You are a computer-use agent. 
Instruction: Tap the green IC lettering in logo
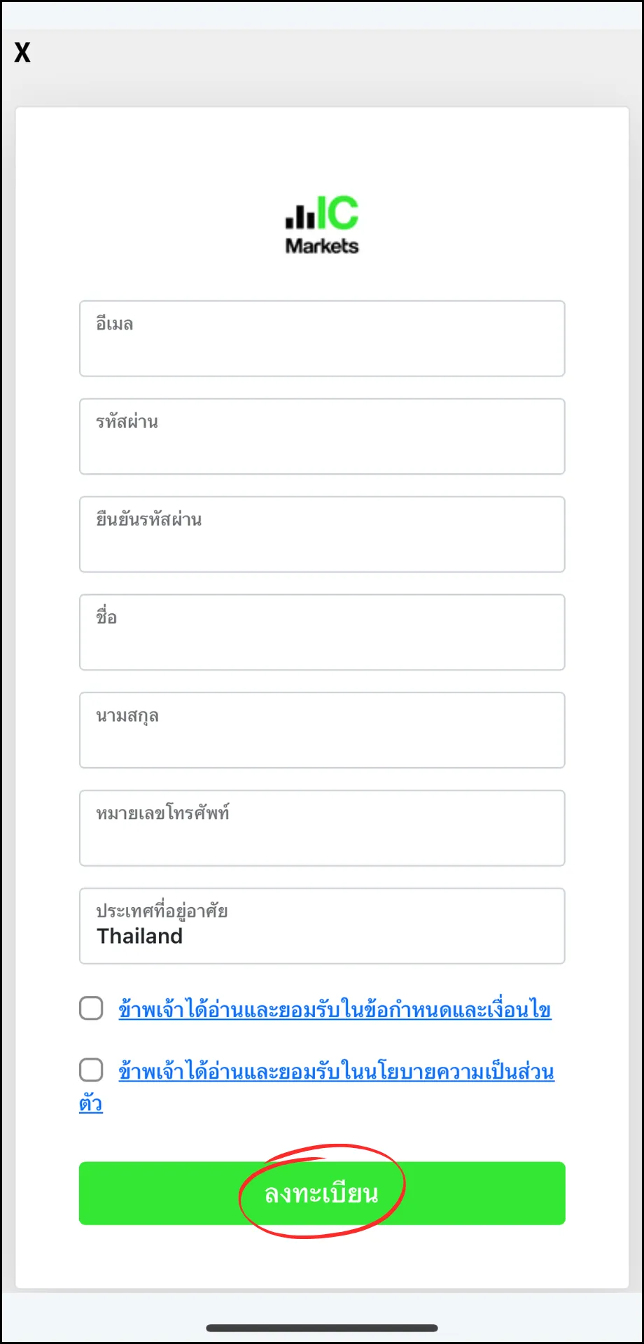point(338,213)
